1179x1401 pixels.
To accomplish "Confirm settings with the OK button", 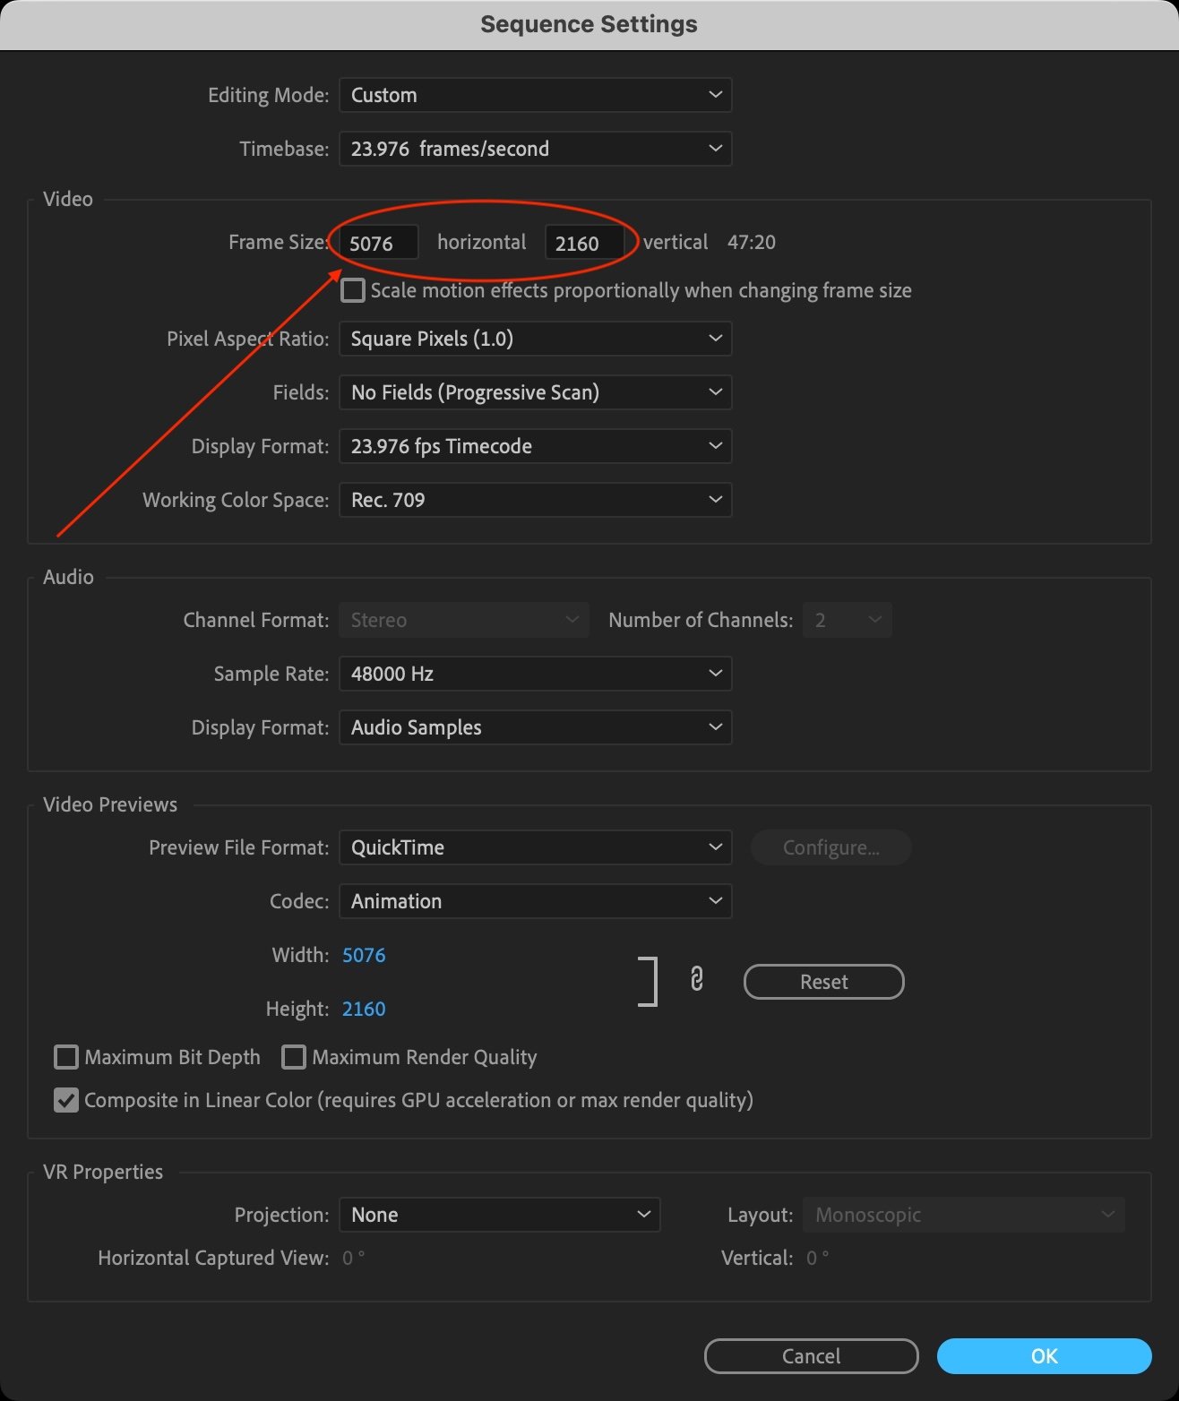I will [1044, 1356].
